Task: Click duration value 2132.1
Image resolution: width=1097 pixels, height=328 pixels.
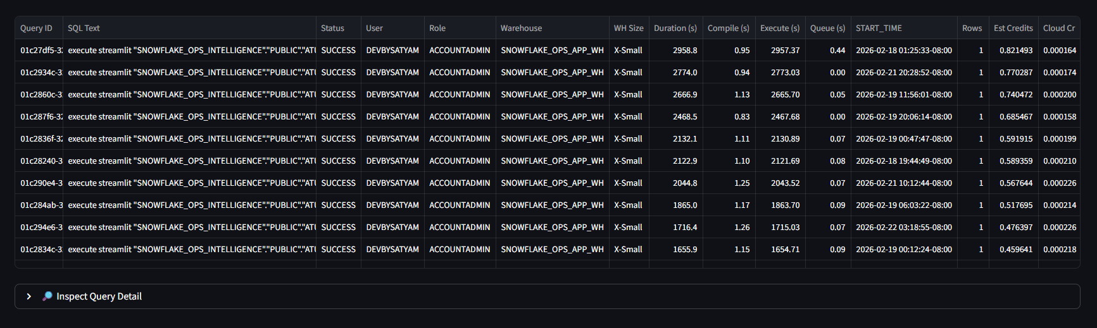Action: pyautogui.click(x=685, y=139)
